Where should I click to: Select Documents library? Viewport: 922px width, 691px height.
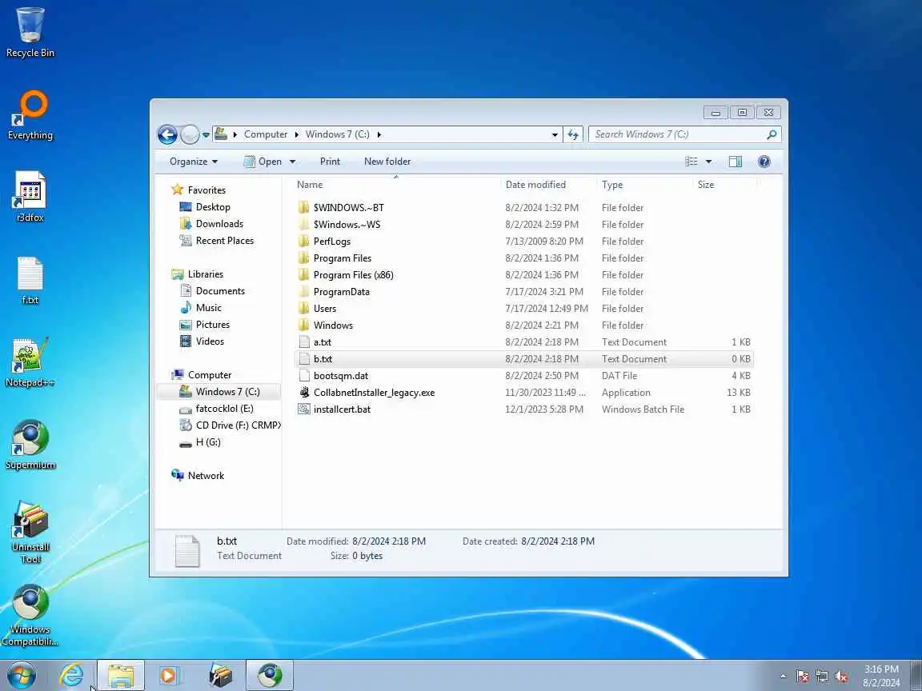click(x=212, y=291)
